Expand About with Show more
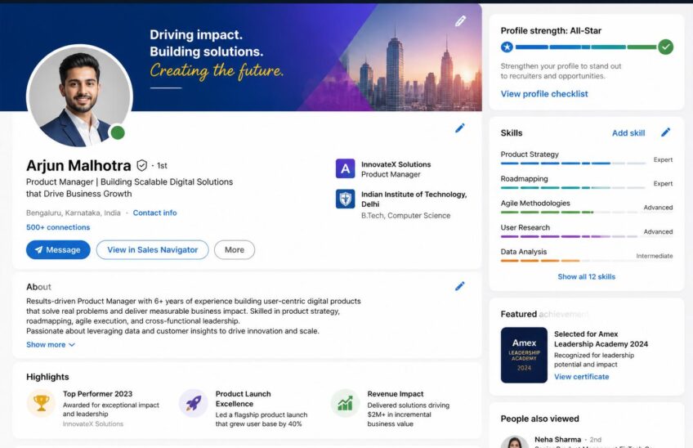Screen dimensions: 693x448 click(51, 344)
